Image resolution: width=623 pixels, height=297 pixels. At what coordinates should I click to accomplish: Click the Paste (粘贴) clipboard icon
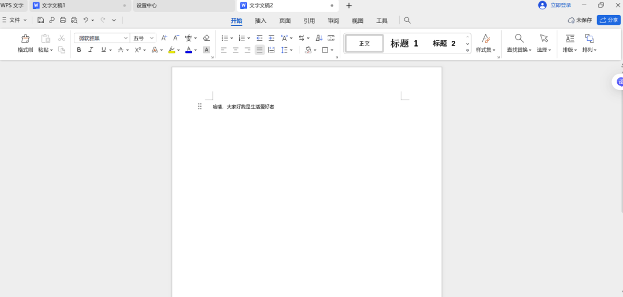[x=46, y=39]
